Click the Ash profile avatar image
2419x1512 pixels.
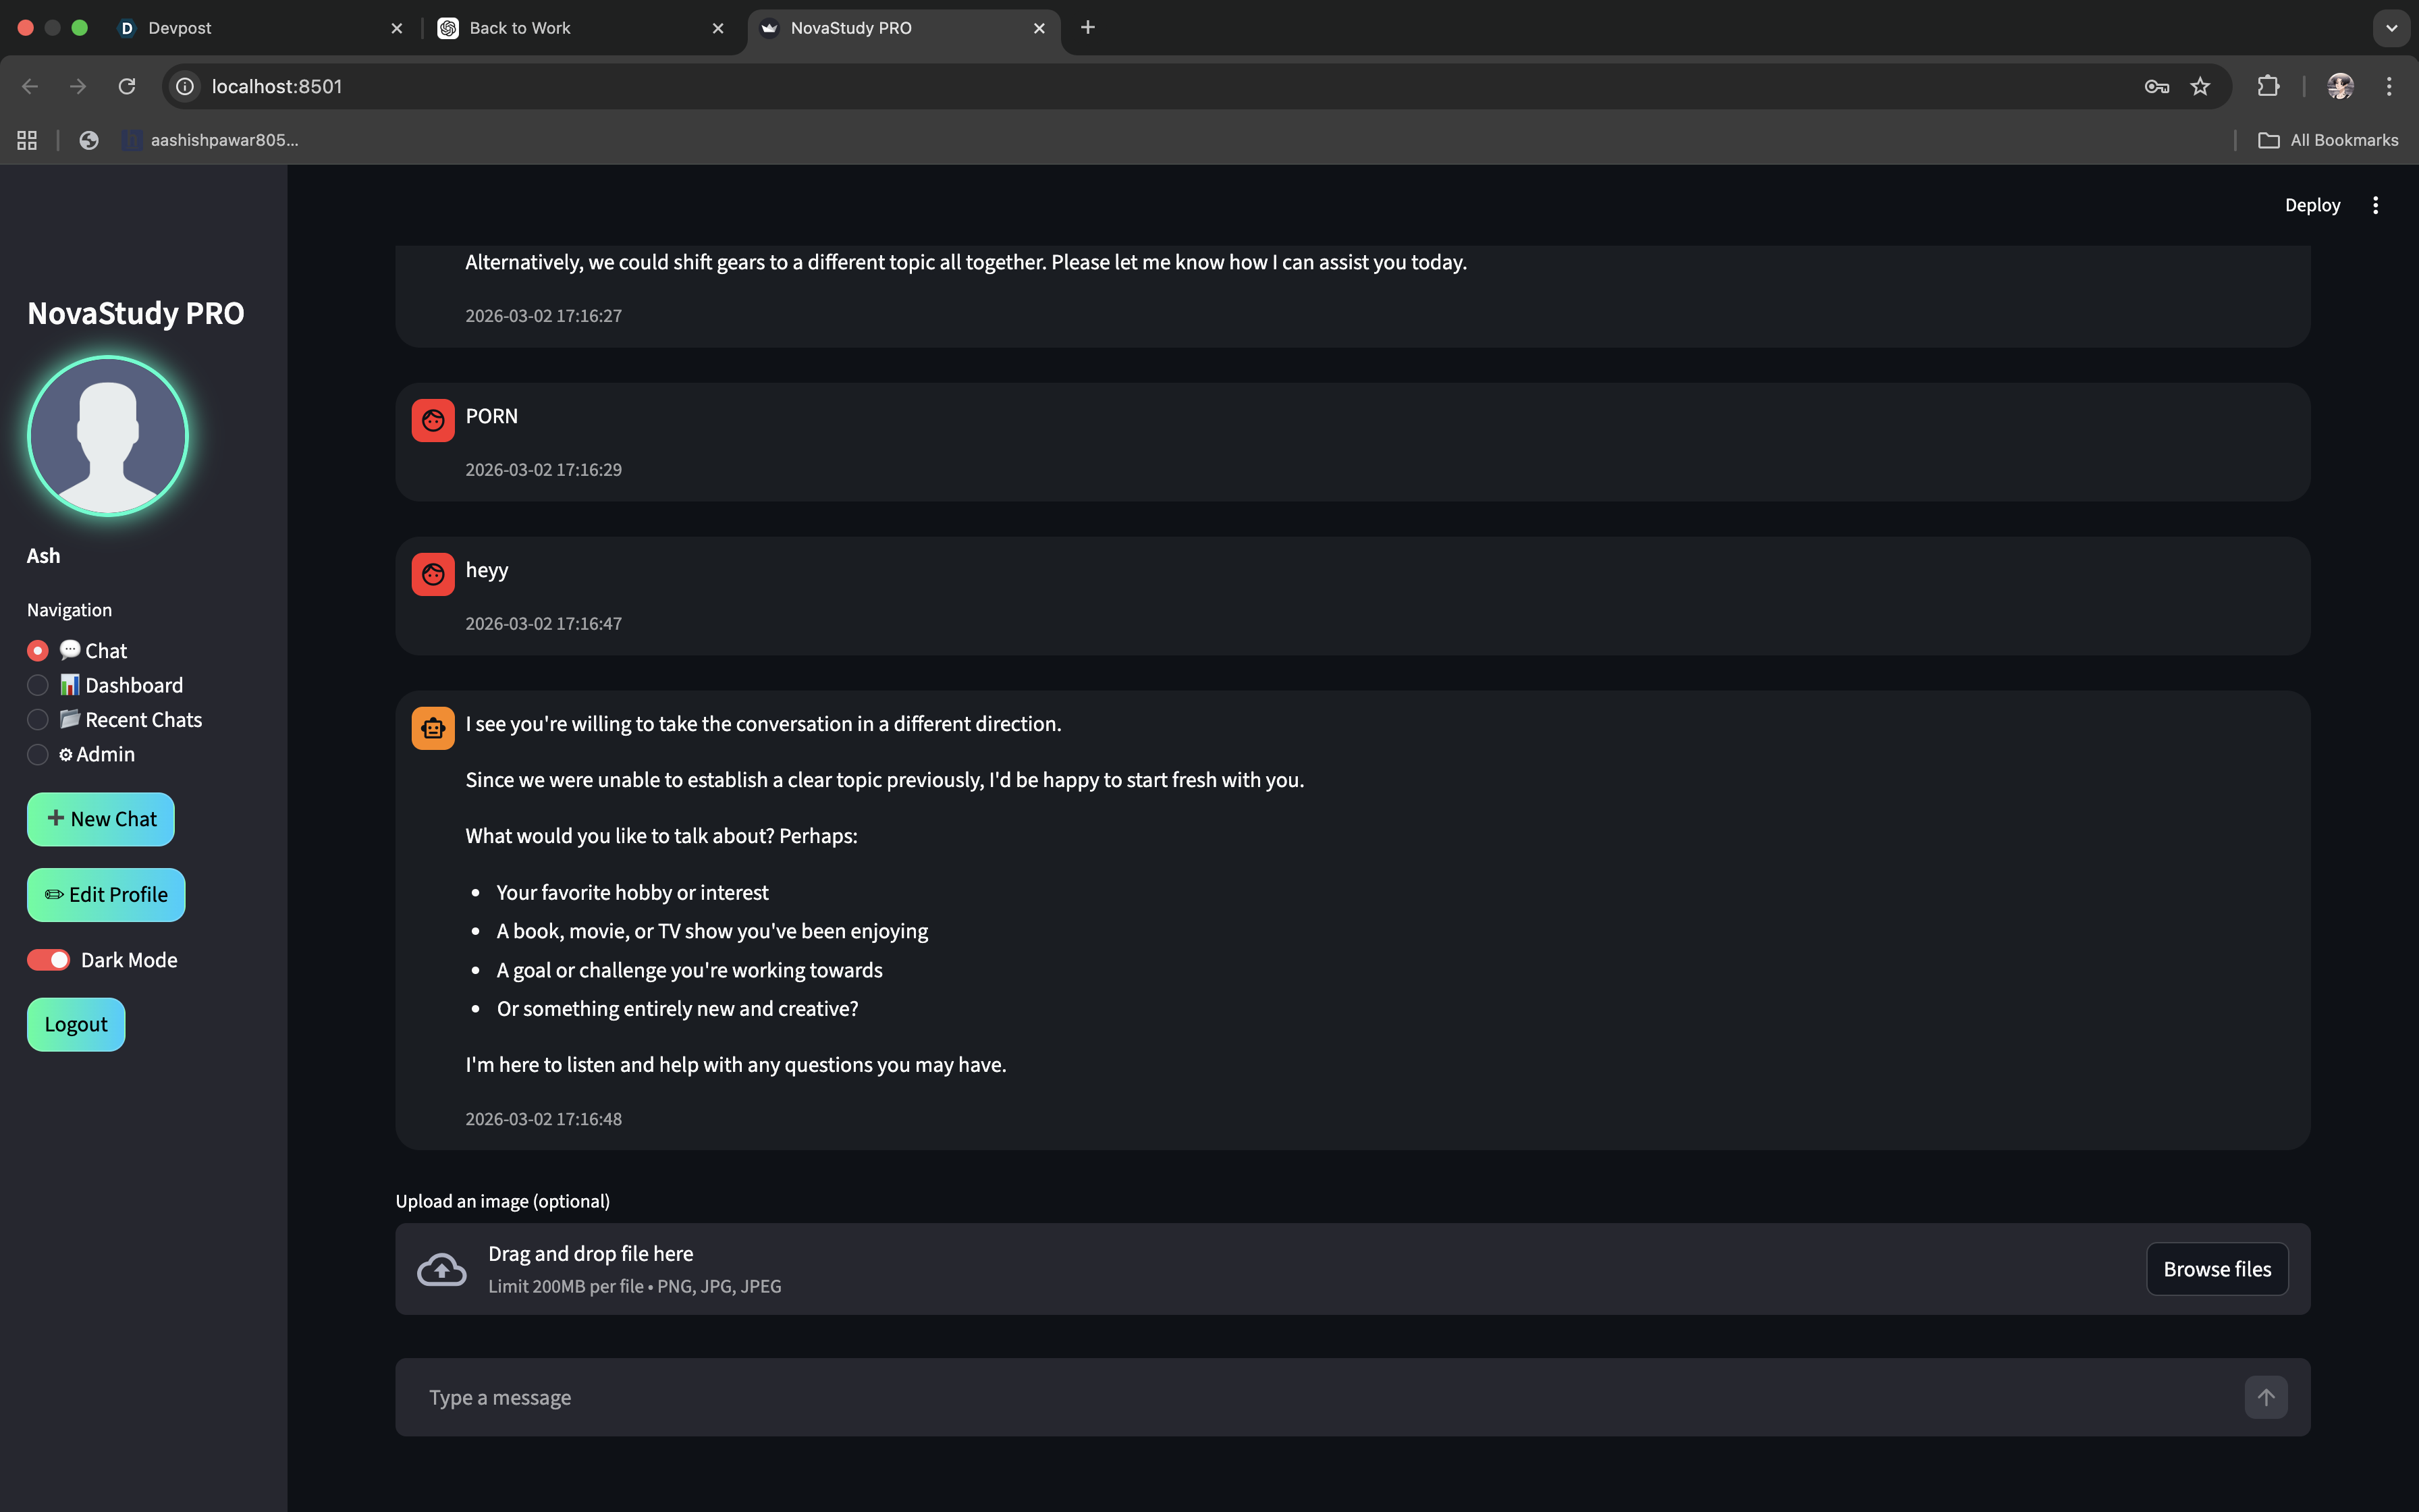(108, 436)
